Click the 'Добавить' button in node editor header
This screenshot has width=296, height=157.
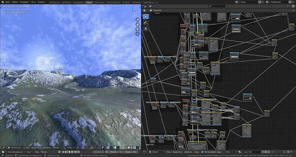(x=188, y=152)
